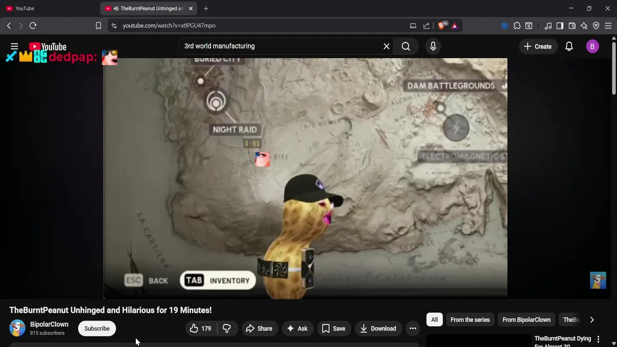
Task: Open the BipolarClown channel avatar
Action: click(17, 328)
